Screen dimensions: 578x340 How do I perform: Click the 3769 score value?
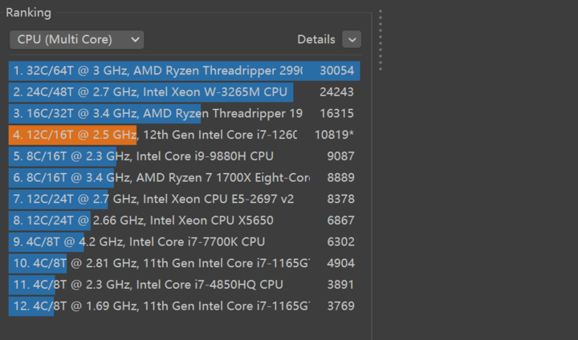[340, 306]
